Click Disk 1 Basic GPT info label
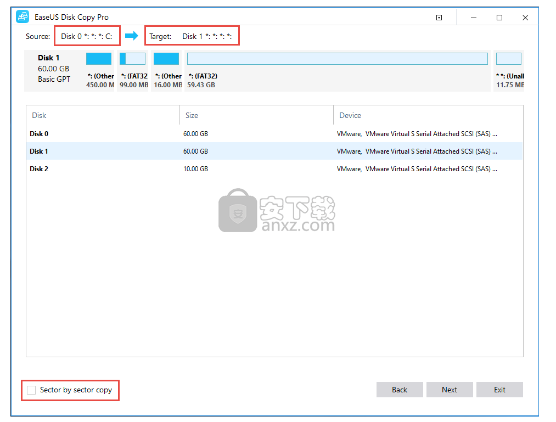556x422 pixels. pyautogui.click(x=54, y=69)
